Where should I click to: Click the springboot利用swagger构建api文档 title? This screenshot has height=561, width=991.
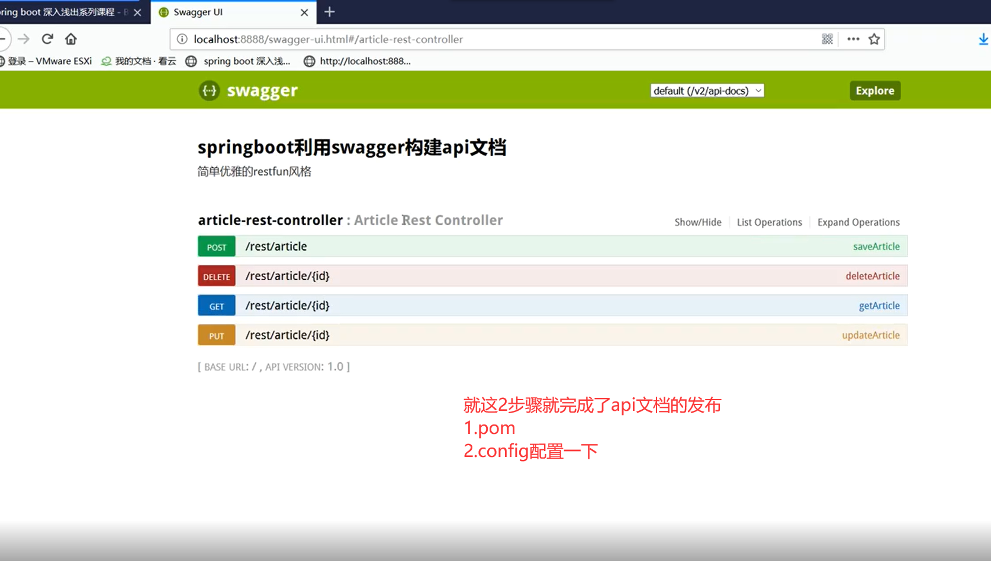tap(352, 147)
